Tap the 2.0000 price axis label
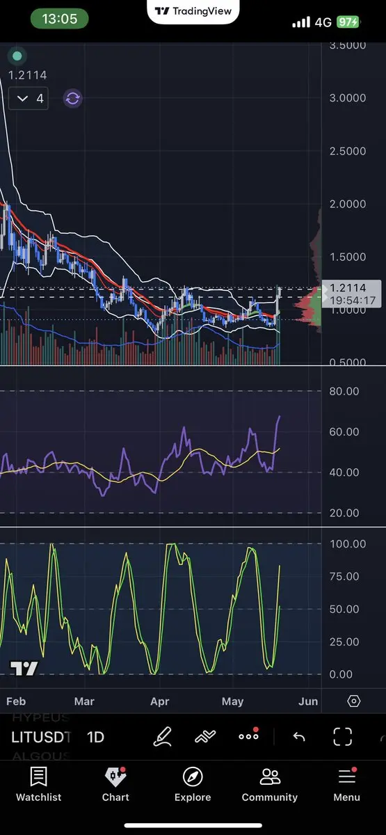The height and width of the screenshot is (835, 386). pyautogui.click(x=348, y=204)
